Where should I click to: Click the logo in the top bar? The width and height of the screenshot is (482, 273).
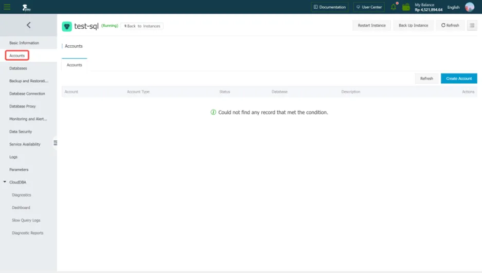[26, 7]
